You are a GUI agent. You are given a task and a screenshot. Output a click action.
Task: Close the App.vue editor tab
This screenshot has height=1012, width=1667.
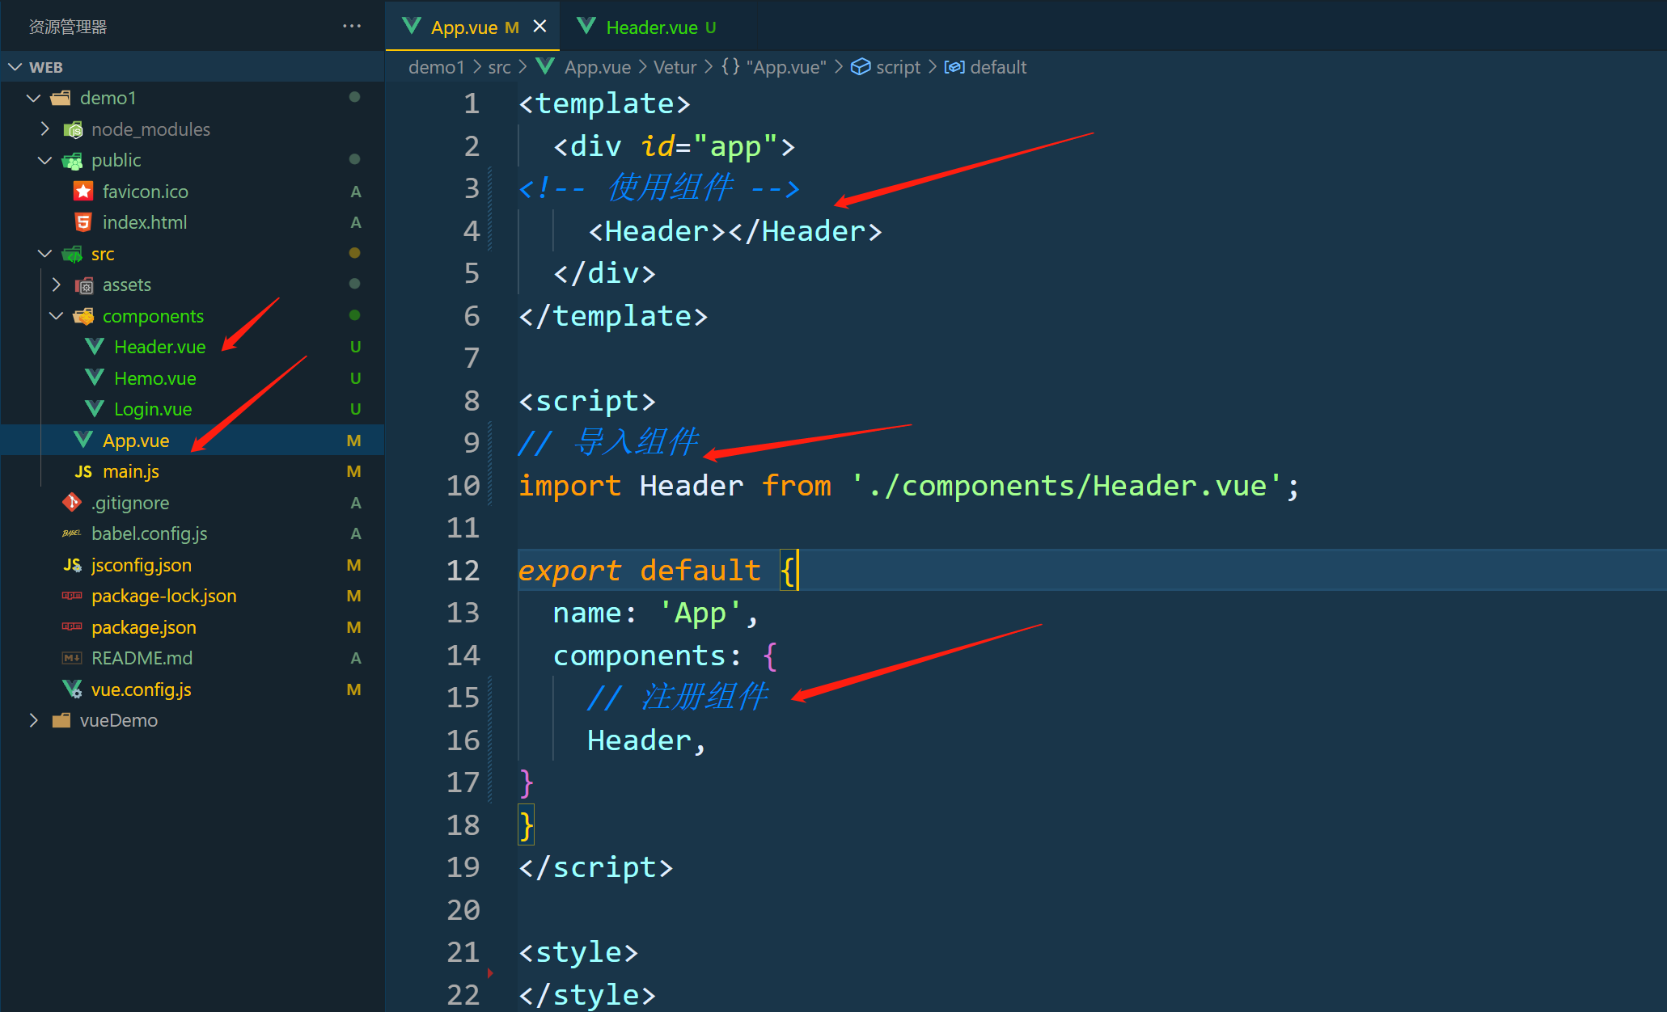(539, 27)
